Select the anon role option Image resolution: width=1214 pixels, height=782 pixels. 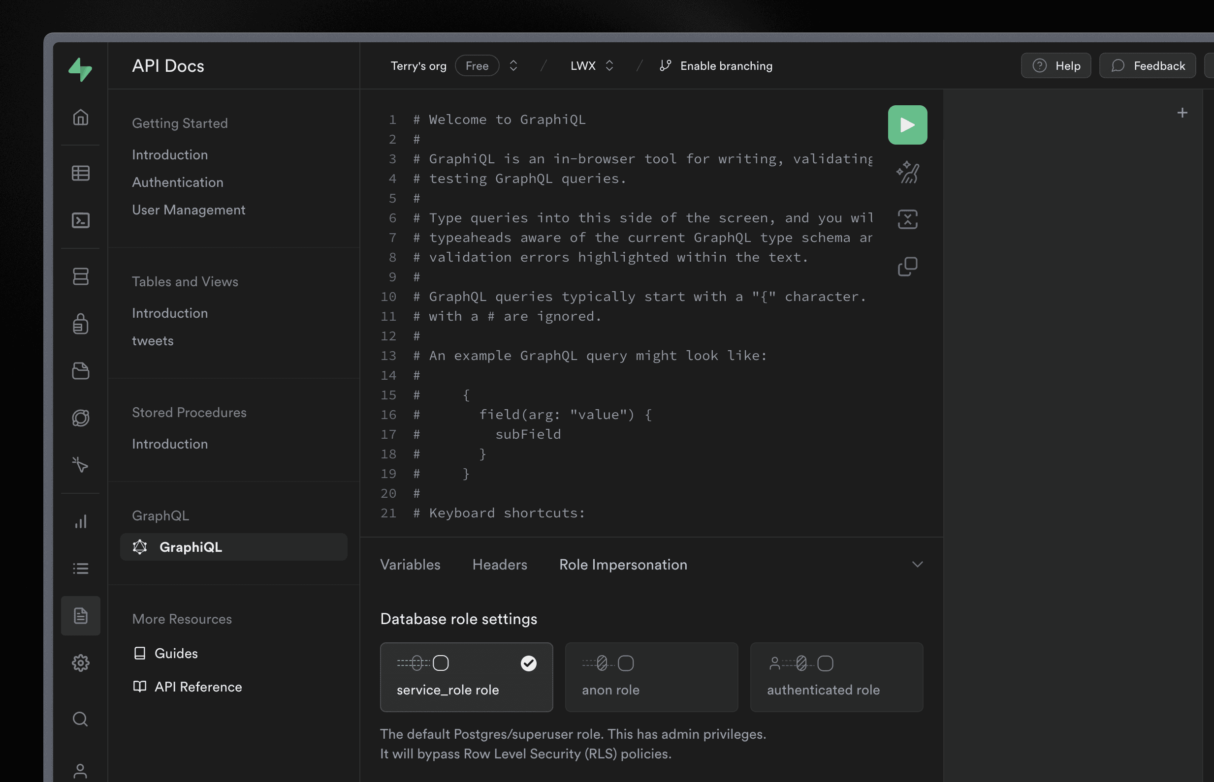point(651,677)
